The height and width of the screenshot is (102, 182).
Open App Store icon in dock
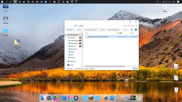[112, 98]
